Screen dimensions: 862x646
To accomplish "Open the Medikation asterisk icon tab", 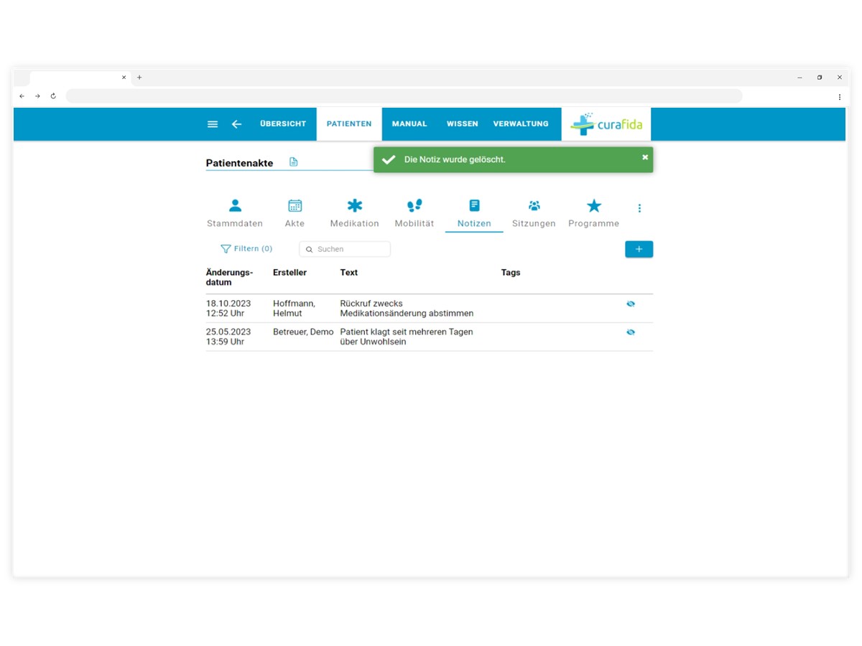I will pos(355,213).
